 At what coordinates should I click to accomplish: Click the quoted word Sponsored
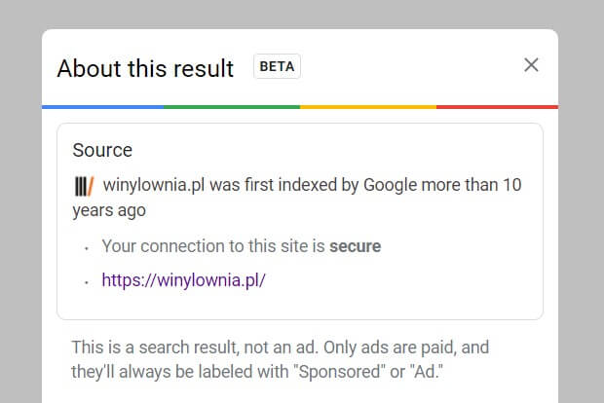[339, 372]
